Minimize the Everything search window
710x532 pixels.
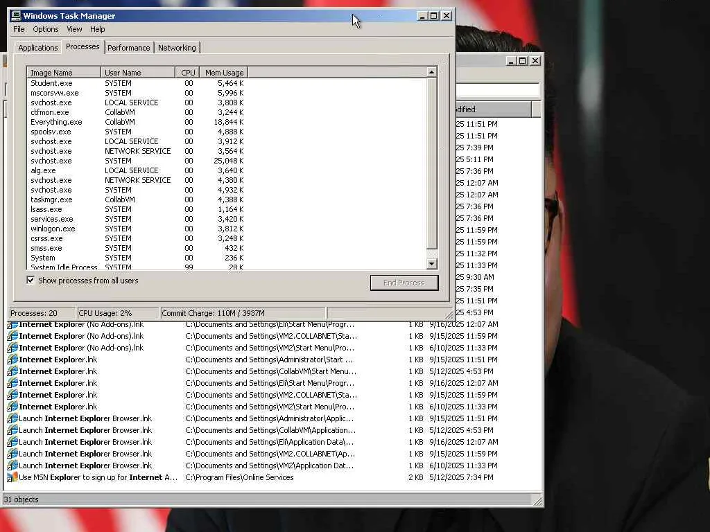(x=511, y=61)
